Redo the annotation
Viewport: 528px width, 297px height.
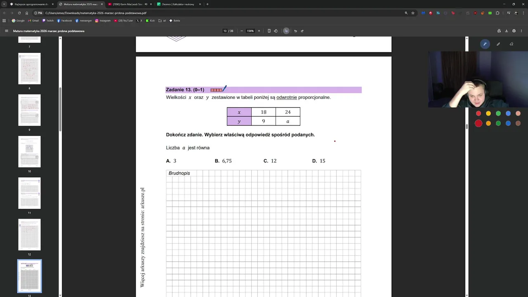pyautogui.click(x=302, y=31)
